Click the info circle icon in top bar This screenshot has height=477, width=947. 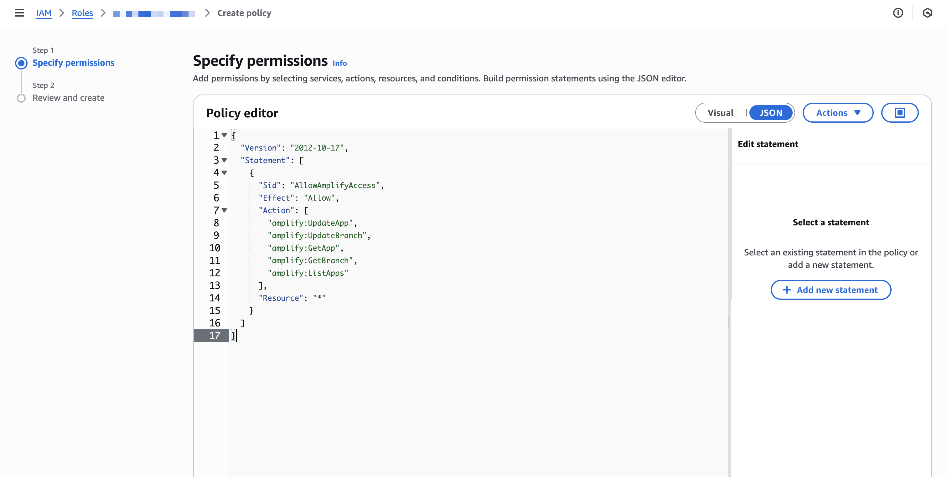click(x=898, y=13)
